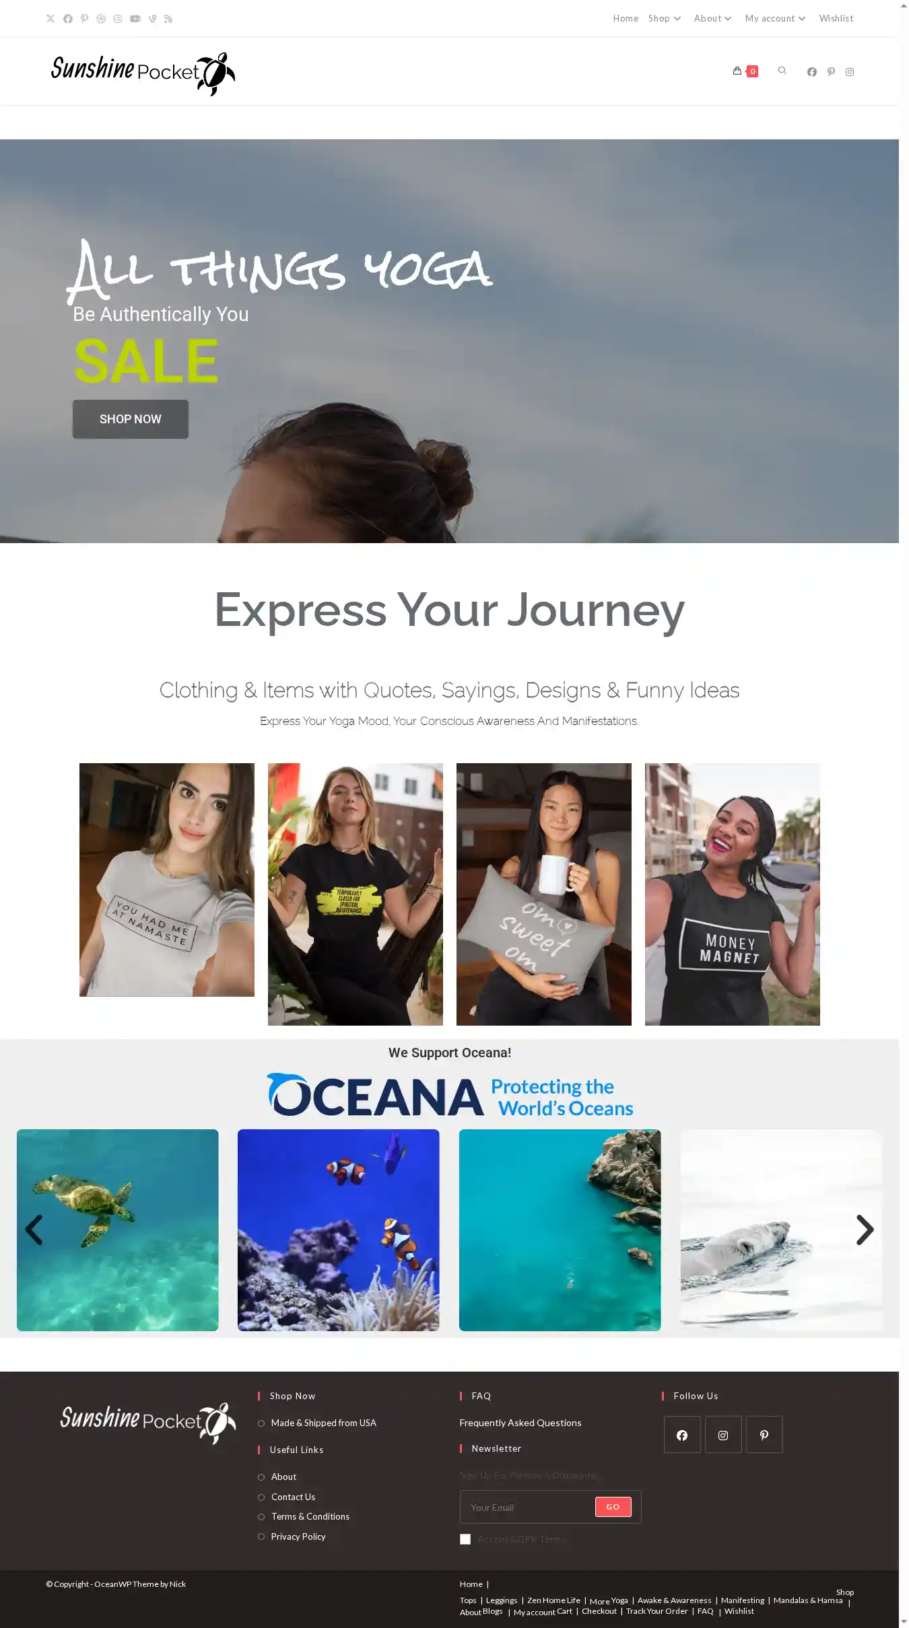Click the RSS feed icon
Image resolution: width=909 pixels, height=1628 pixels.
pyautogui.click(x=168, y=19)
